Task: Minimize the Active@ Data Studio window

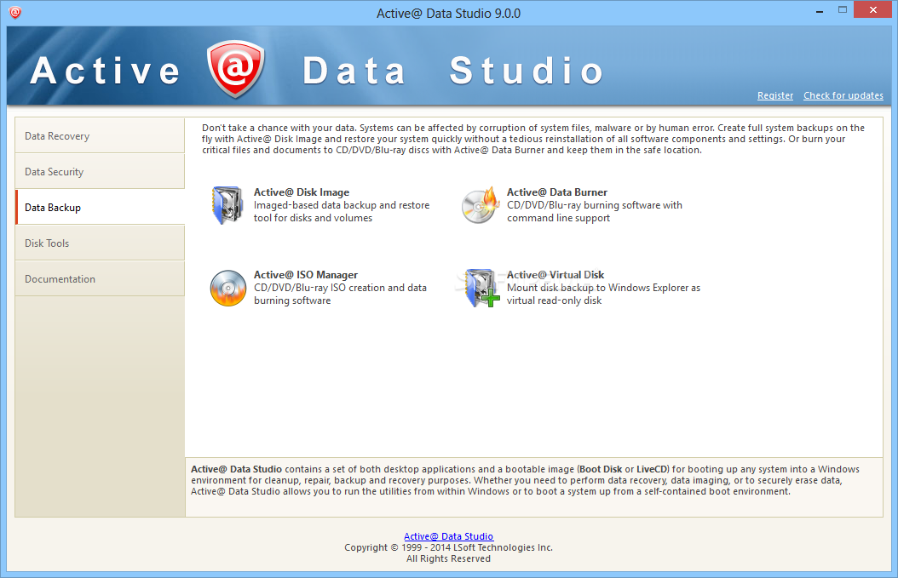Action: [820, 10]
